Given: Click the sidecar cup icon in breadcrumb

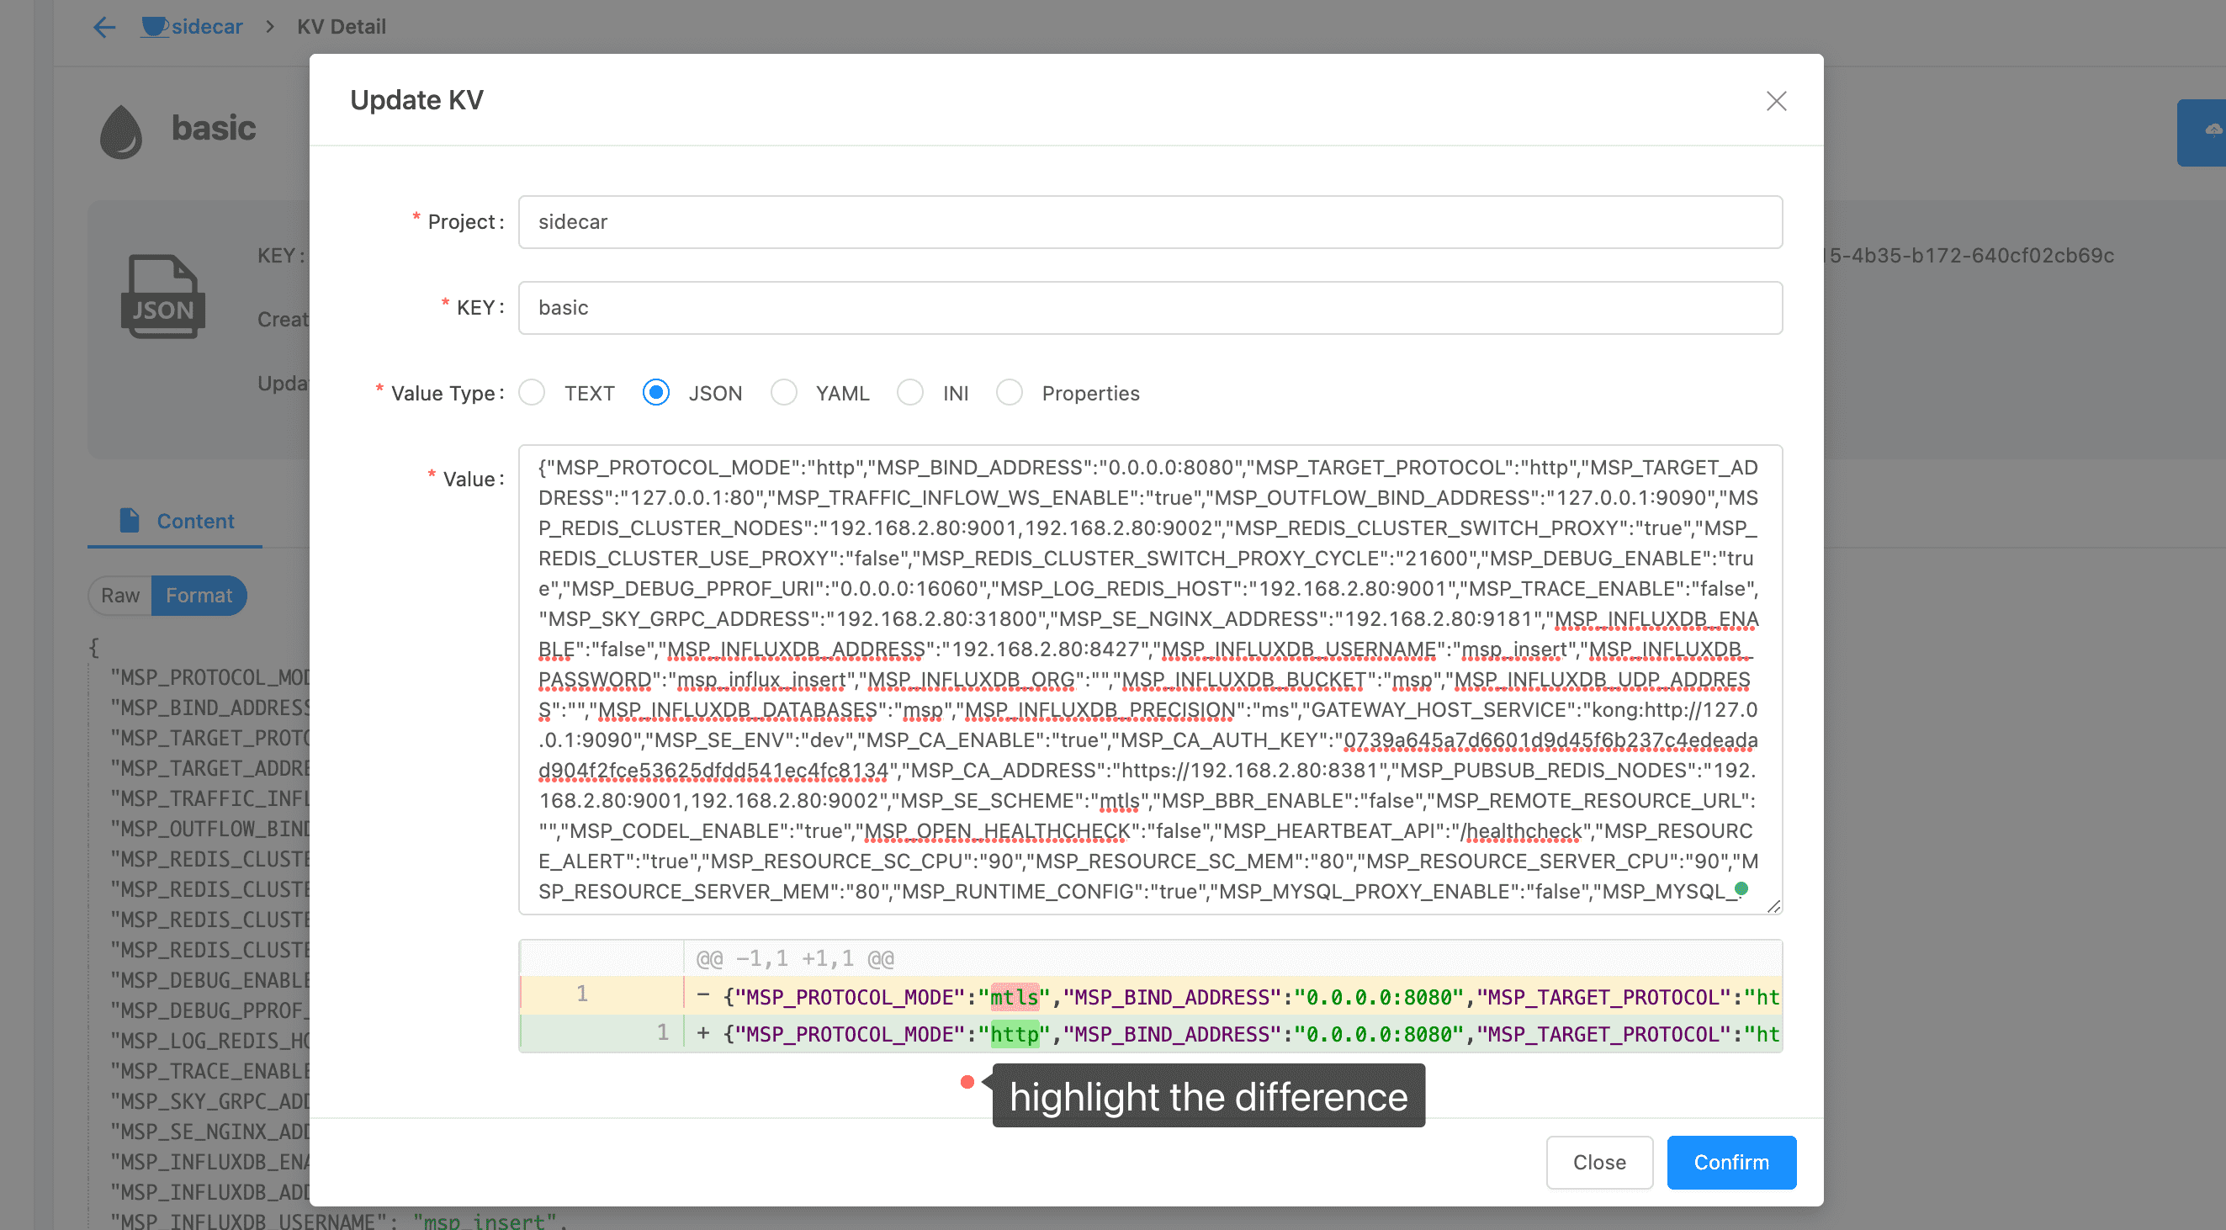Looking at the screenshot, I should click(x=154, y=27).
